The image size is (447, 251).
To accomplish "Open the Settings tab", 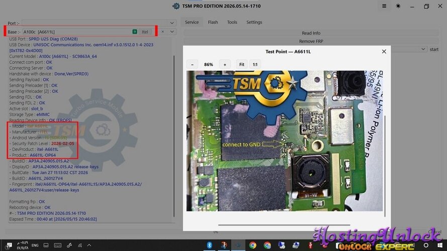I will [254, 22].
